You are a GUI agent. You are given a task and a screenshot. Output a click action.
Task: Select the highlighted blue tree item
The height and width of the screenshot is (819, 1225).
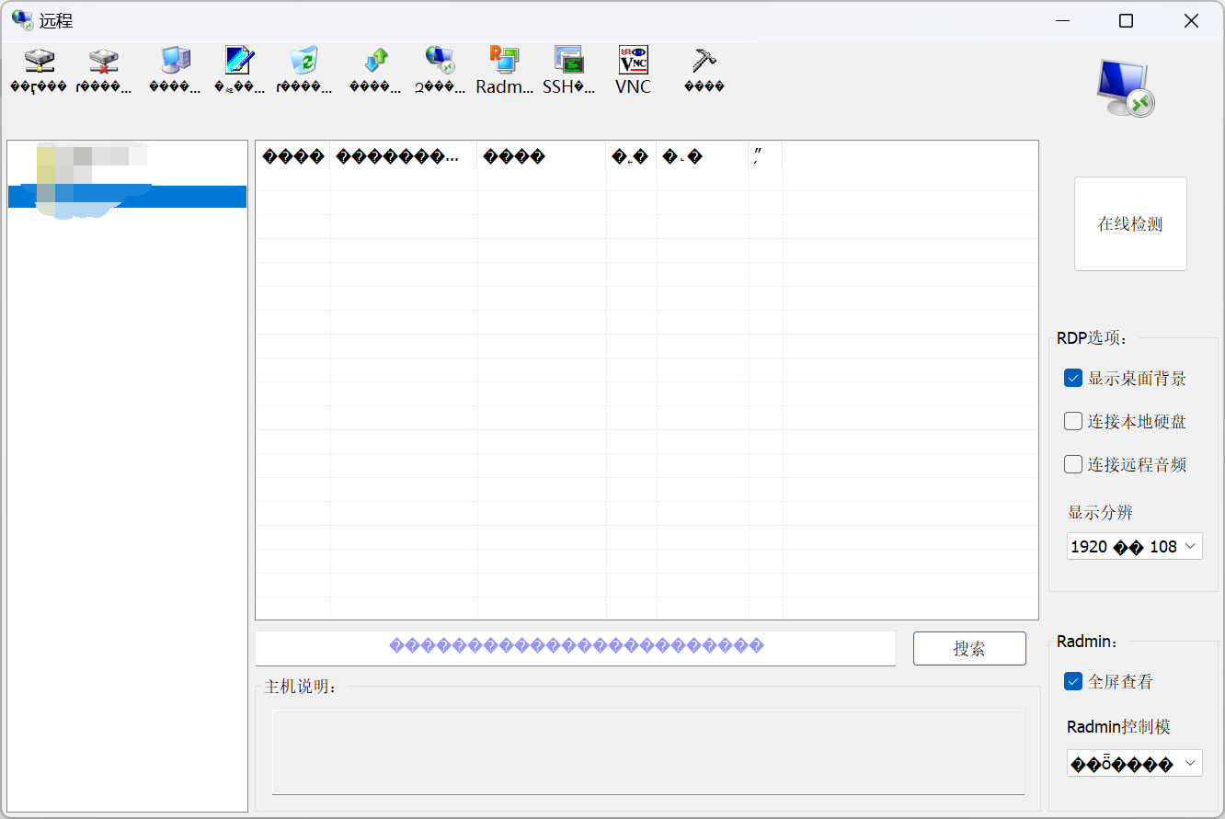coord(127,196)
